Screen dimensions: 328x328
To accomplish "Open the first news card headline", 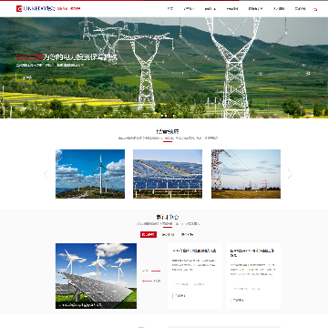I will (194, 251).
